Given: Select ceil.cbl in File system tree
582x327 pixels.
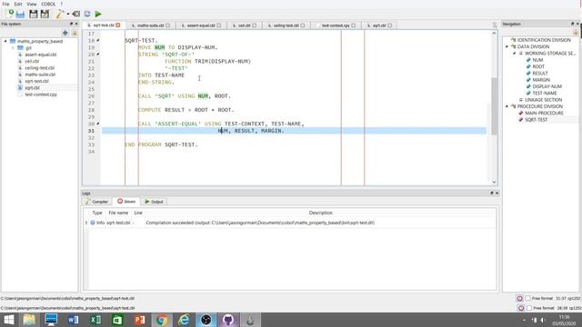Looking at the screenshot, I should [32, 61].
